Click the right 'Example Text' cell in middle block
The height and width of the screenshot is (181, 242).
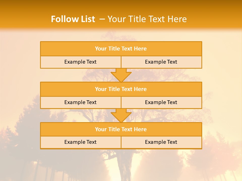click(161, 102)
